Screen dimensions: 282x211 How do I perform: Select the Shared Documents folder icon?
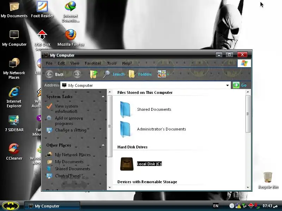pyautogui.click(x=125, y=109)
